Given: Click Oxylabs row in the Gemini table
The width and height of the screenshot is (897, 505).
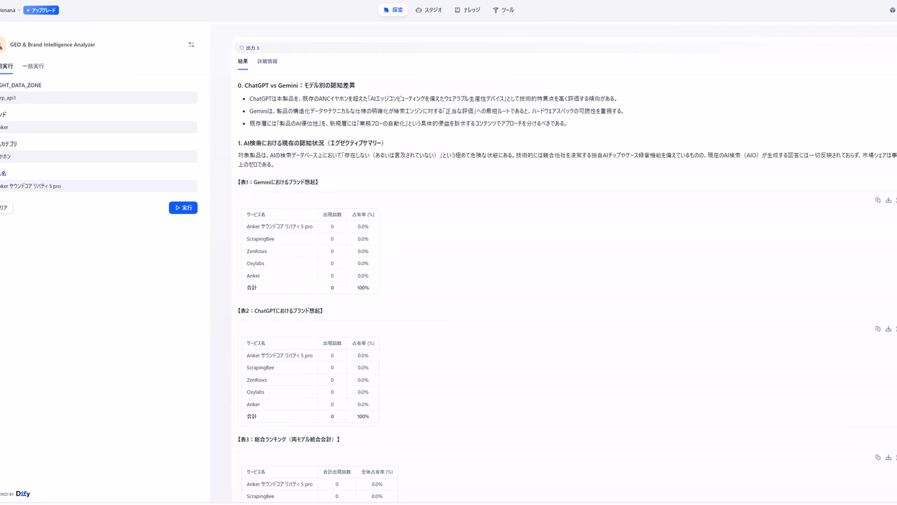Looking at the screenshot, I should [x=310, y=264].
